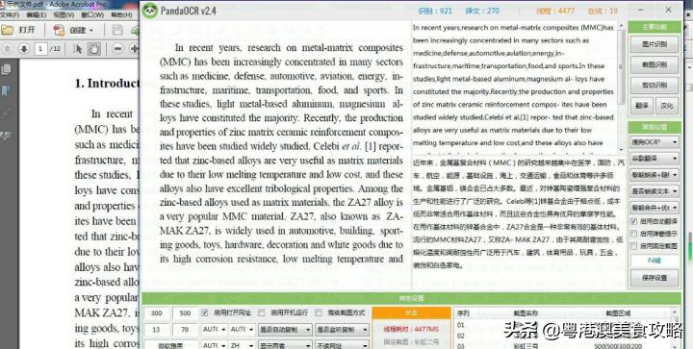
Task: Click the green 其他设置 header bar
Action: [411, 298]
